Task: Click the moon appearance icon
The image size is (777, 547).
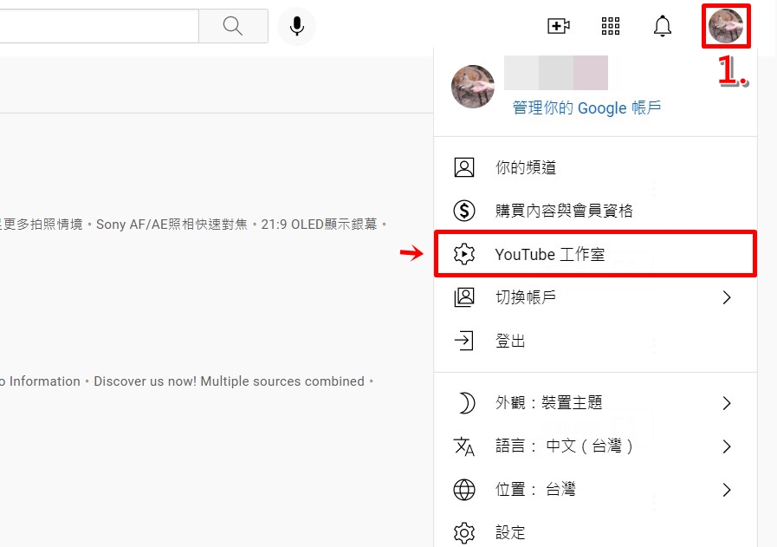Action: tap(465, 403)
